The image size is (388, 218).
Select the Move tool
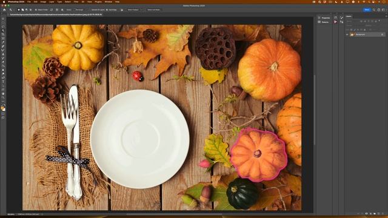pos(3,19)
